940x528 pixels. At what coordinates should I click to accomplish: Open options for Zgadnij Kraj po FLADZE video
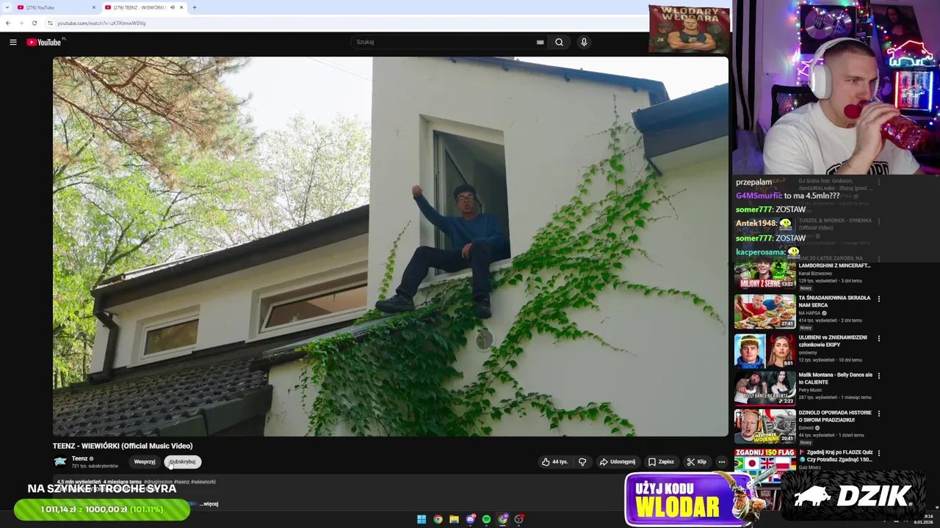pyautogui.click(x=879, y=453)
